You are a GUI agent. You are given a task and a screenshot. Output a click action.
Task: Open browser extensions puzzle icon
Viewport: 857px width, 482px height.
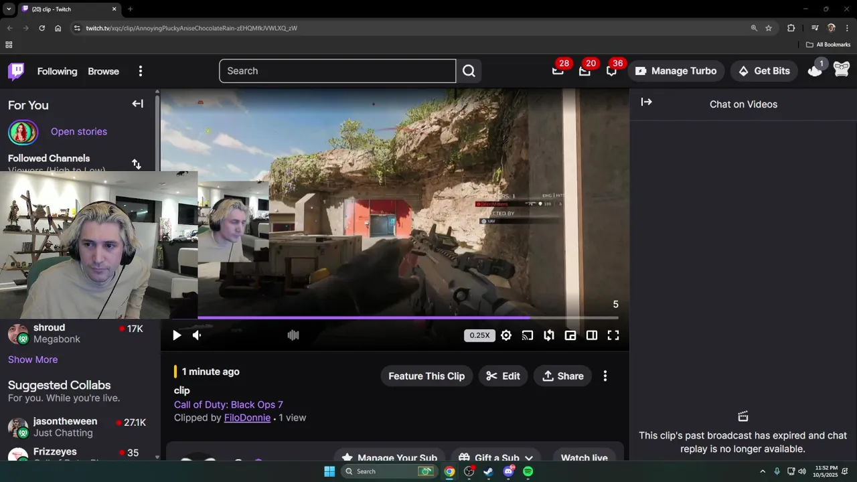791,28
